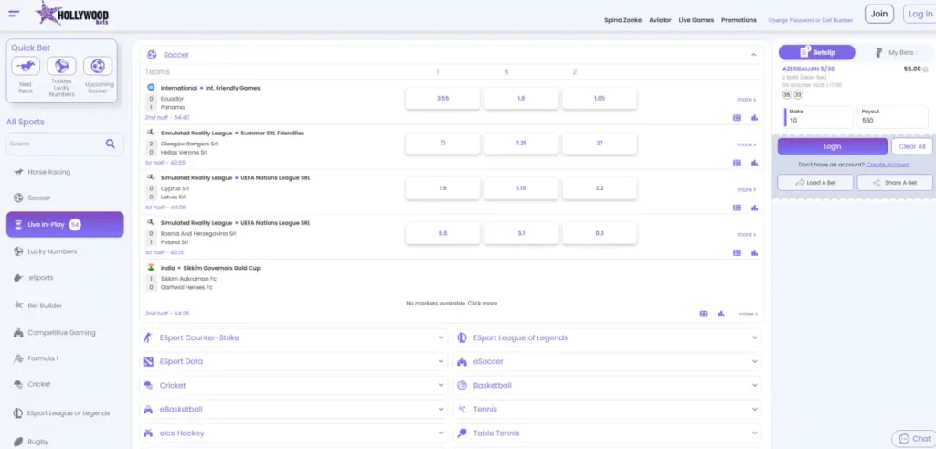Expand ESport League of Legends section

coord(607,337)
